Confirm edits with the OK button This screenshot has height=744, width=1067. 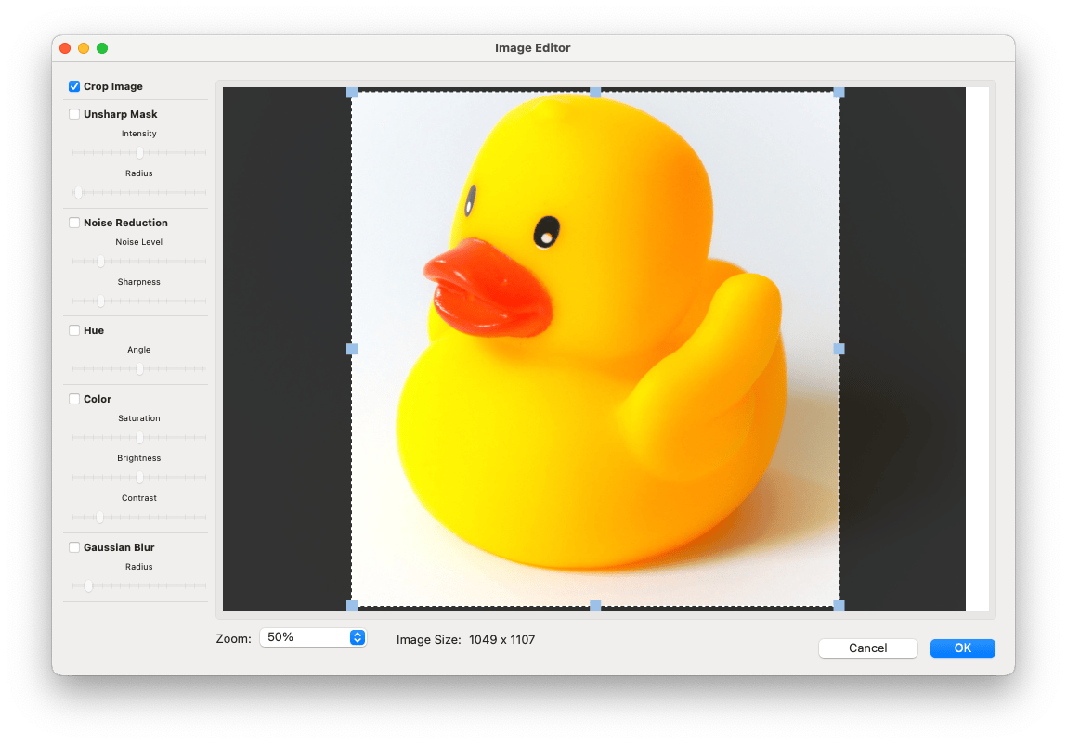coord(962,648)
